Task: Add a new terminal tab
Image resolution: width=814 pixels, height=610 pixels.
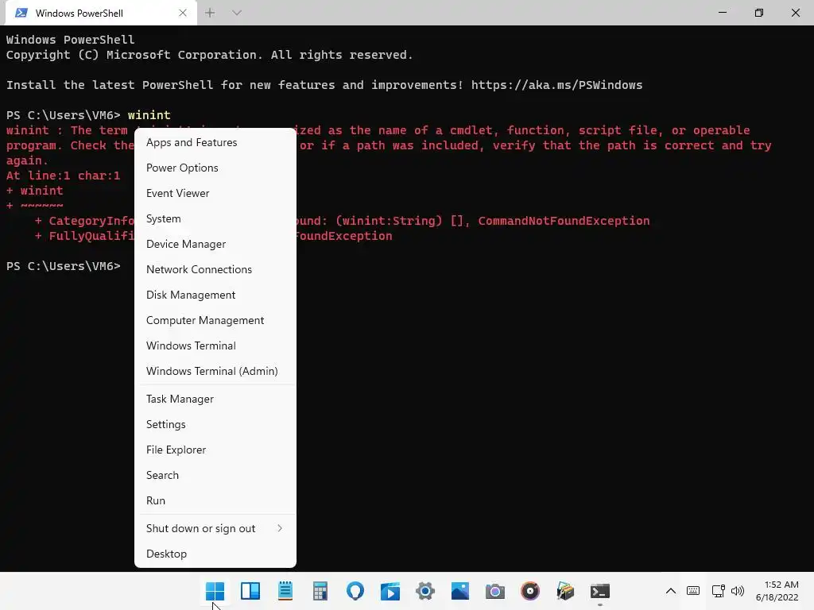Action: pos(210,13)
